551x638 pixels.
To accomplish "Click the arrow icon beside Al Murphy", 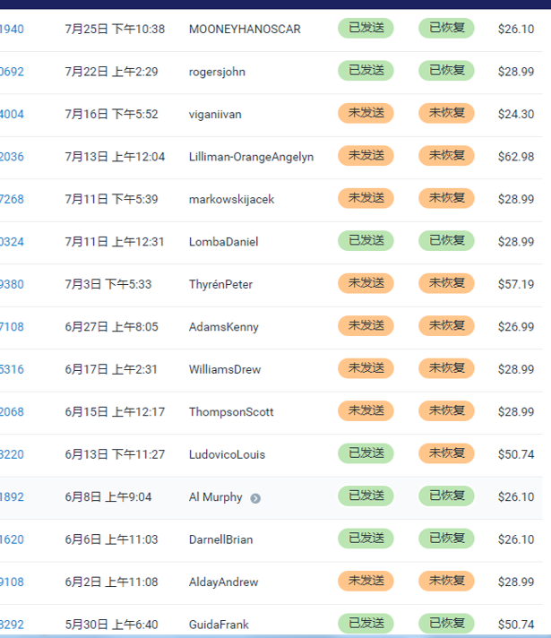I will click(x=255, y=498).
